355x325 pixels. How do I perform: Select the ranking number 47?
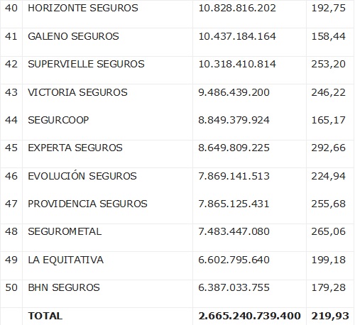click(x=11, y=204)
